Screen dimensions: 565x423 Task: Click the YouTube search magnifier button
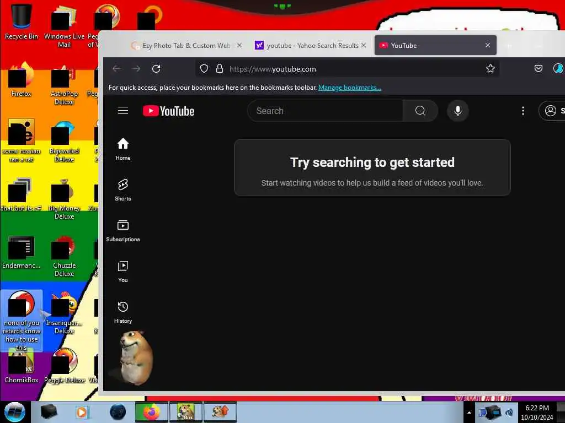coord(420,111)
